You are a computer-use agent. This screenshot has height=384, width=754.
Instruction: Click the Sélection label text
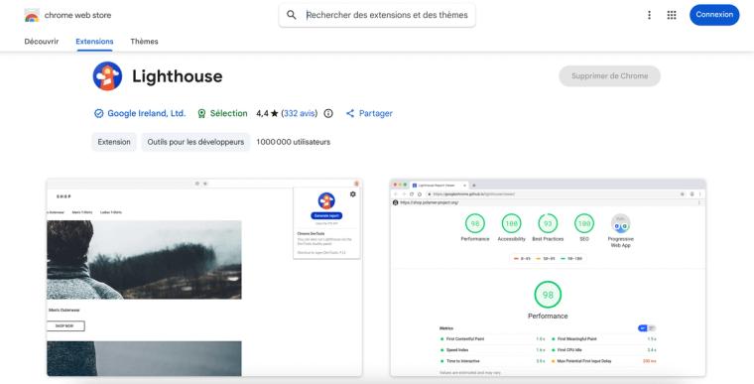click(x=229, y=113)
